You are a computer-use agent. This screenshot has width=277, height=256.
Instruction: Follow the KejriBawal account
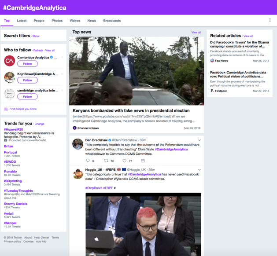point(27,80)
